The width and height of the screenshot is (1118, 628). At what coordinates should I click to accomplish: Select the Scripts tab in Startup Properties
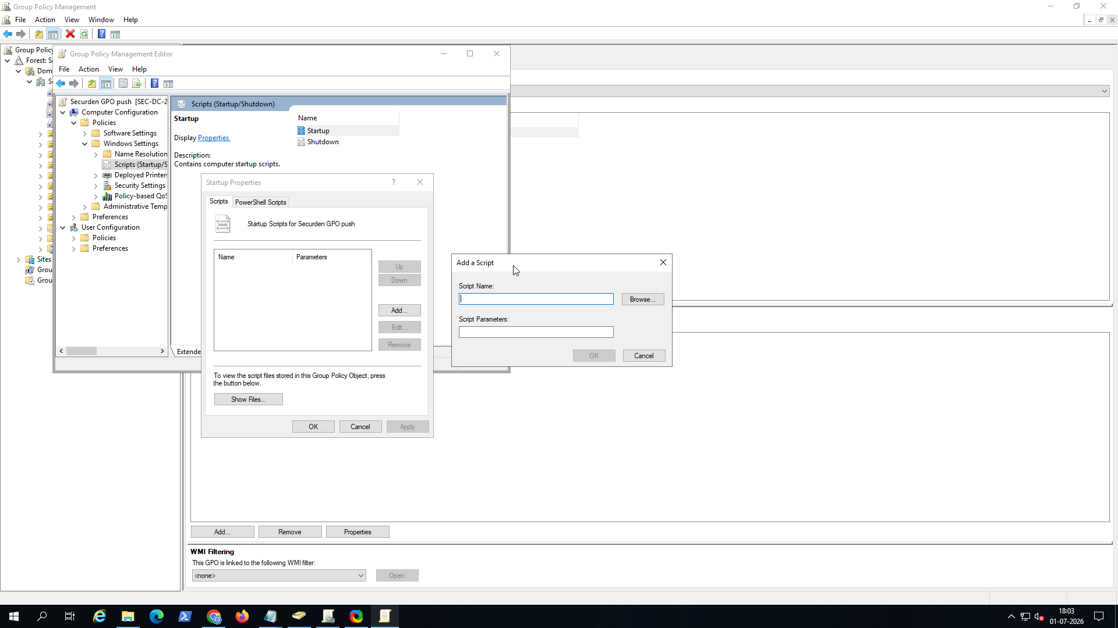point(219,201)
